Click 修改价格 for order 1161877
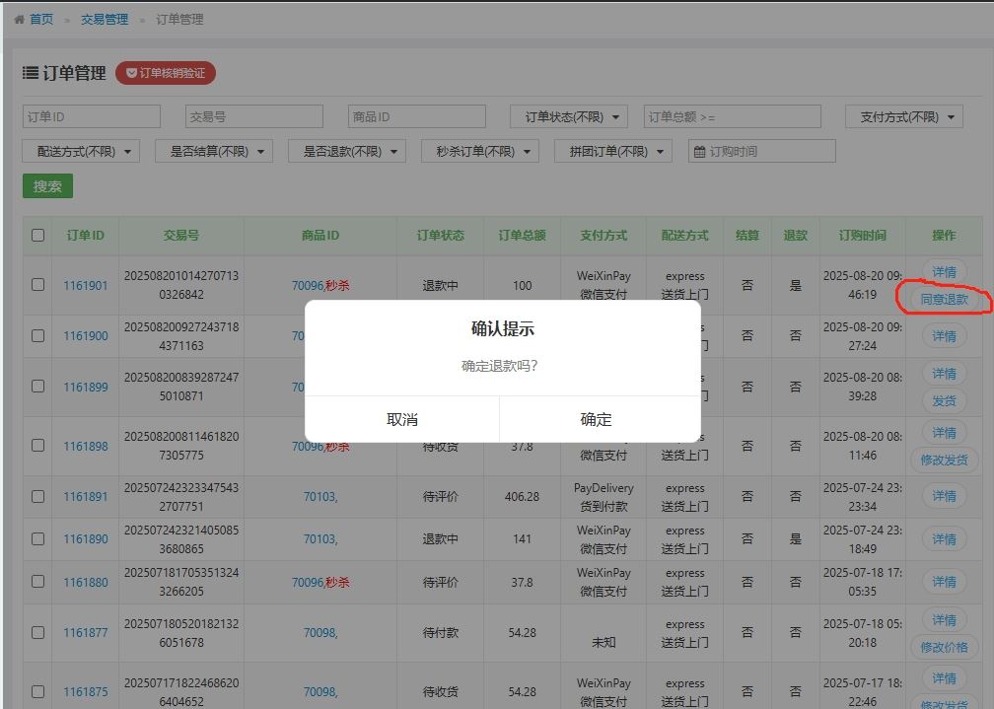 (944, 647)
